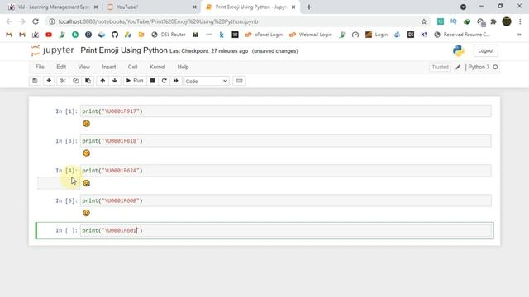
Task: Open the Chrome profile avatar
Action: 507,21
